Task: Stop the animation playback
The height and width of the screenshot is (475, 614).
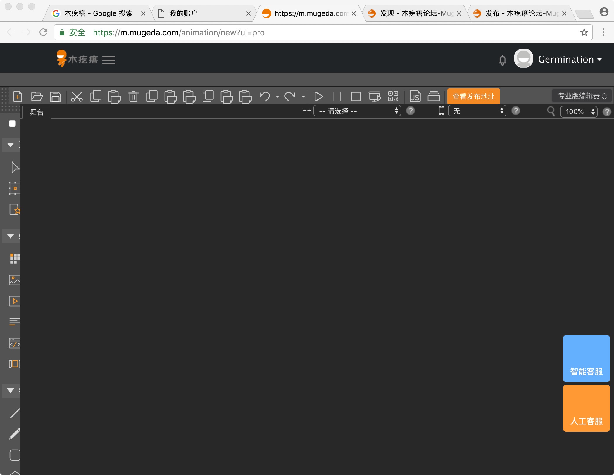Action: click(356, 97)
